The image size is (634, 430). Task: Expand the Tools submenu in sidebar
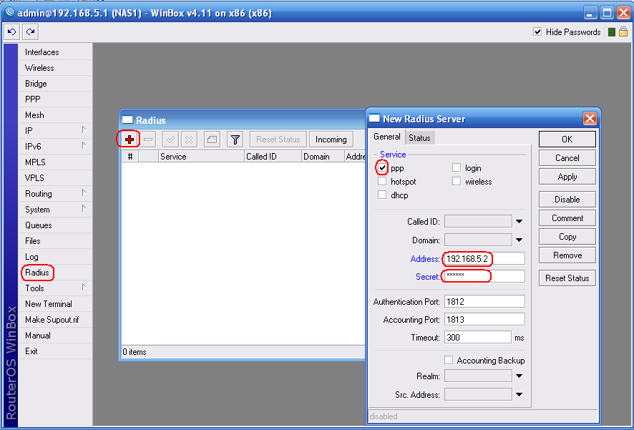pyautogui.click(x=84, y=288)
